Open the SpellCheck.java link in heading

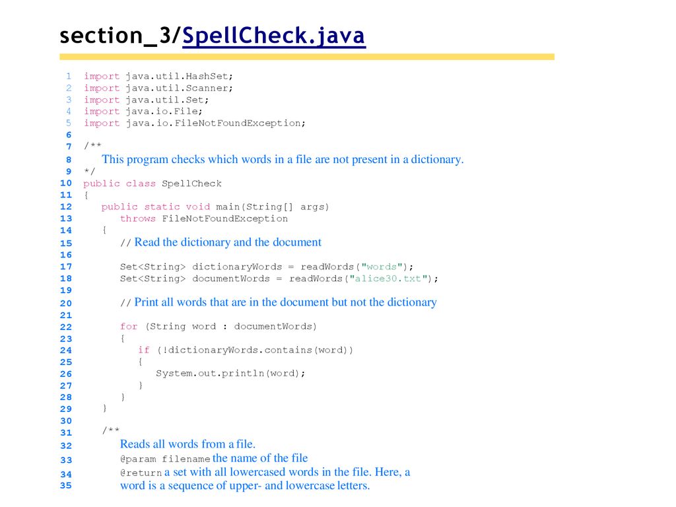pos(274,36)
